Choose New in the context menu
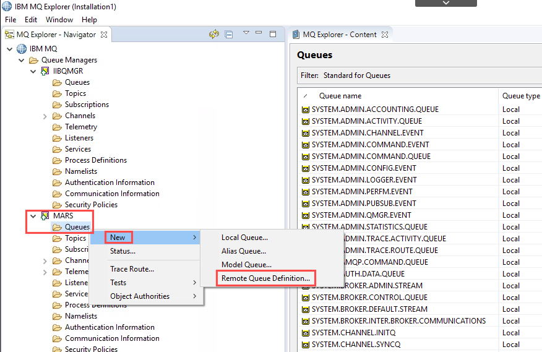 (x=145, y=238)
